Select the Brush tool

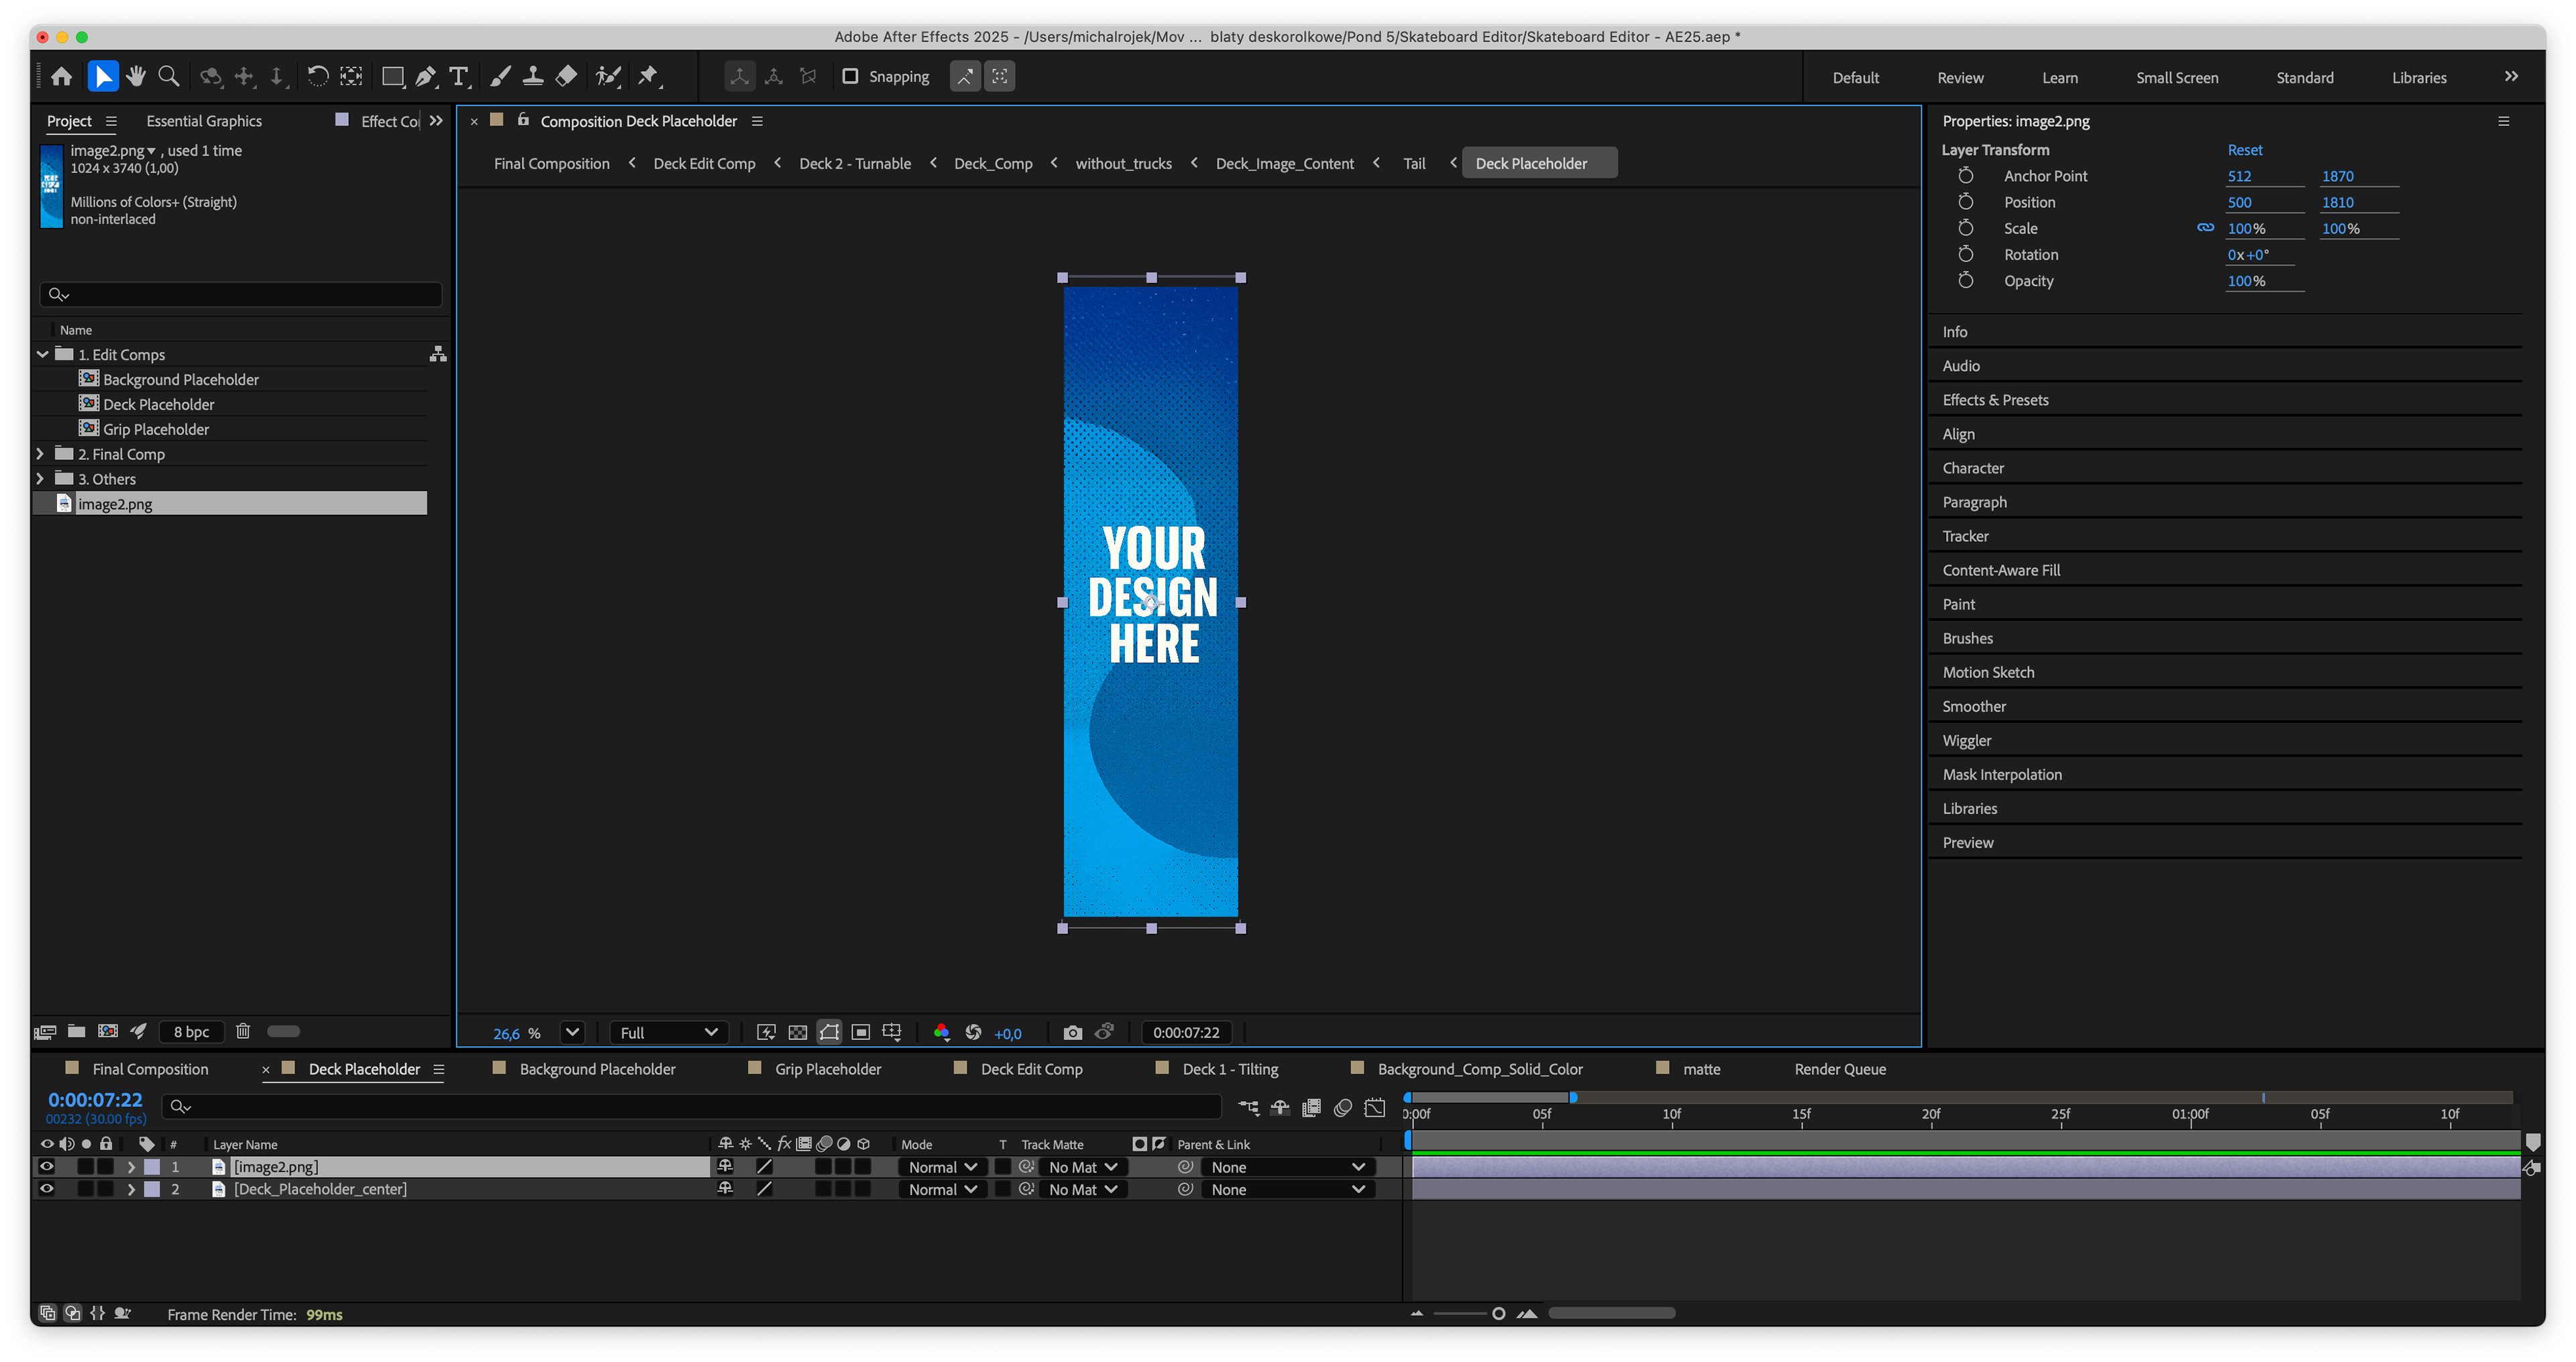tap(500, 76)
